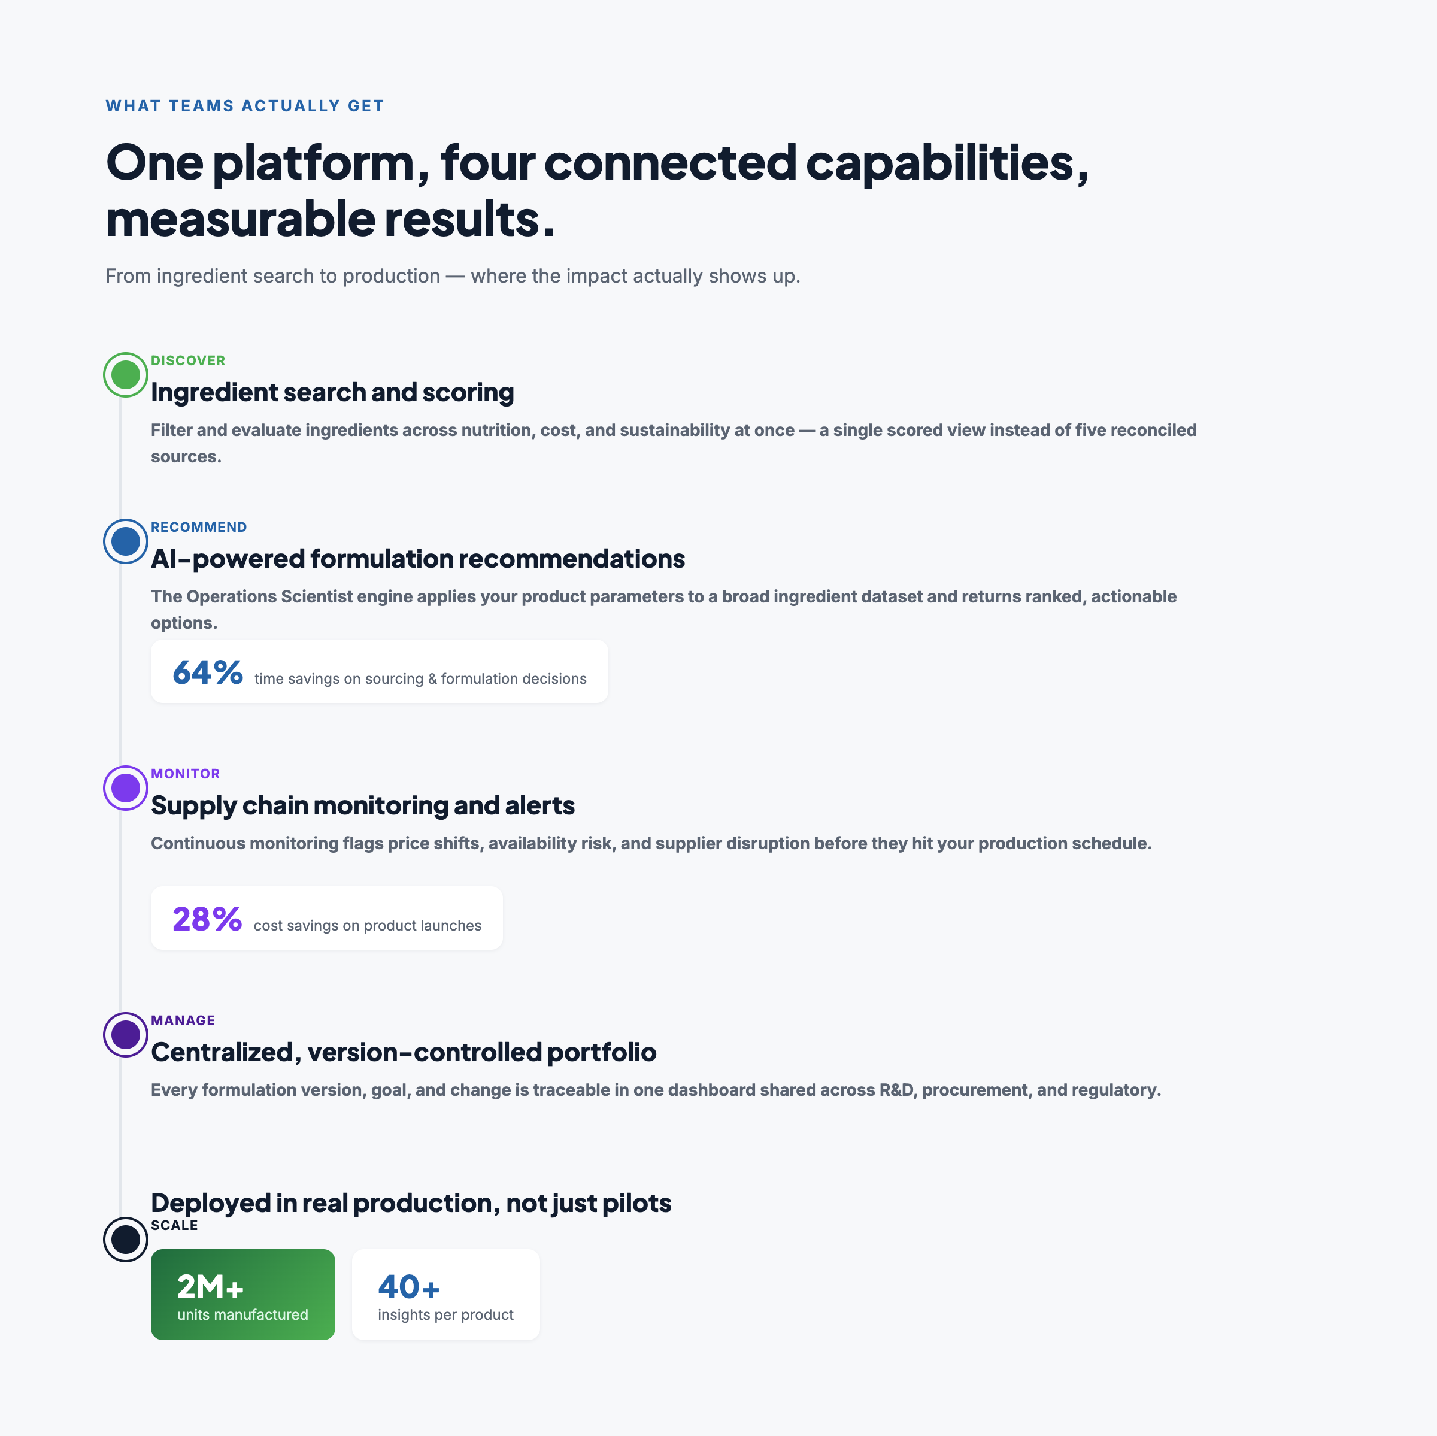Click the WHAT TEAMS ACTUALLY GET eyebrow text
This screenshot has height=1436, width=1437.
pos(245,105)
